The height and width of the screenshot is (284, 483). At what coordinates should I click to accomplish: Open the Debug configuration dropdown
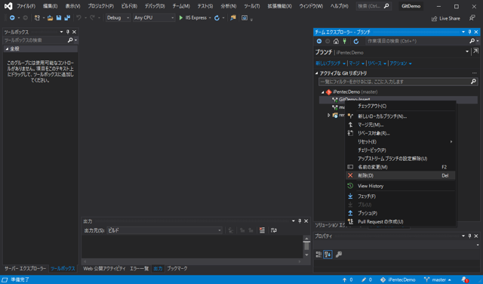point(118,18)
